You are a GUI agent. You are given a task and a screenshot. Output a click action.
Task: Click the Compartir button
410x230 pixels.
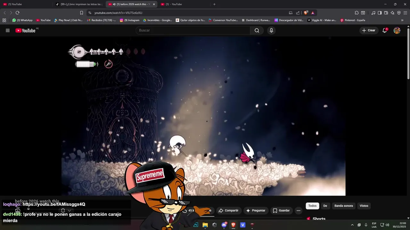click(x=228, y=211)
